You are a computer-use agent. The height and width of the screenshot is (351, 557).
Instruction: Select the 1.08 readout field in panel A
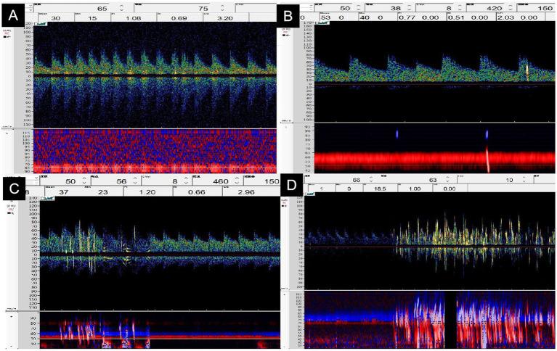coord(131,19)
